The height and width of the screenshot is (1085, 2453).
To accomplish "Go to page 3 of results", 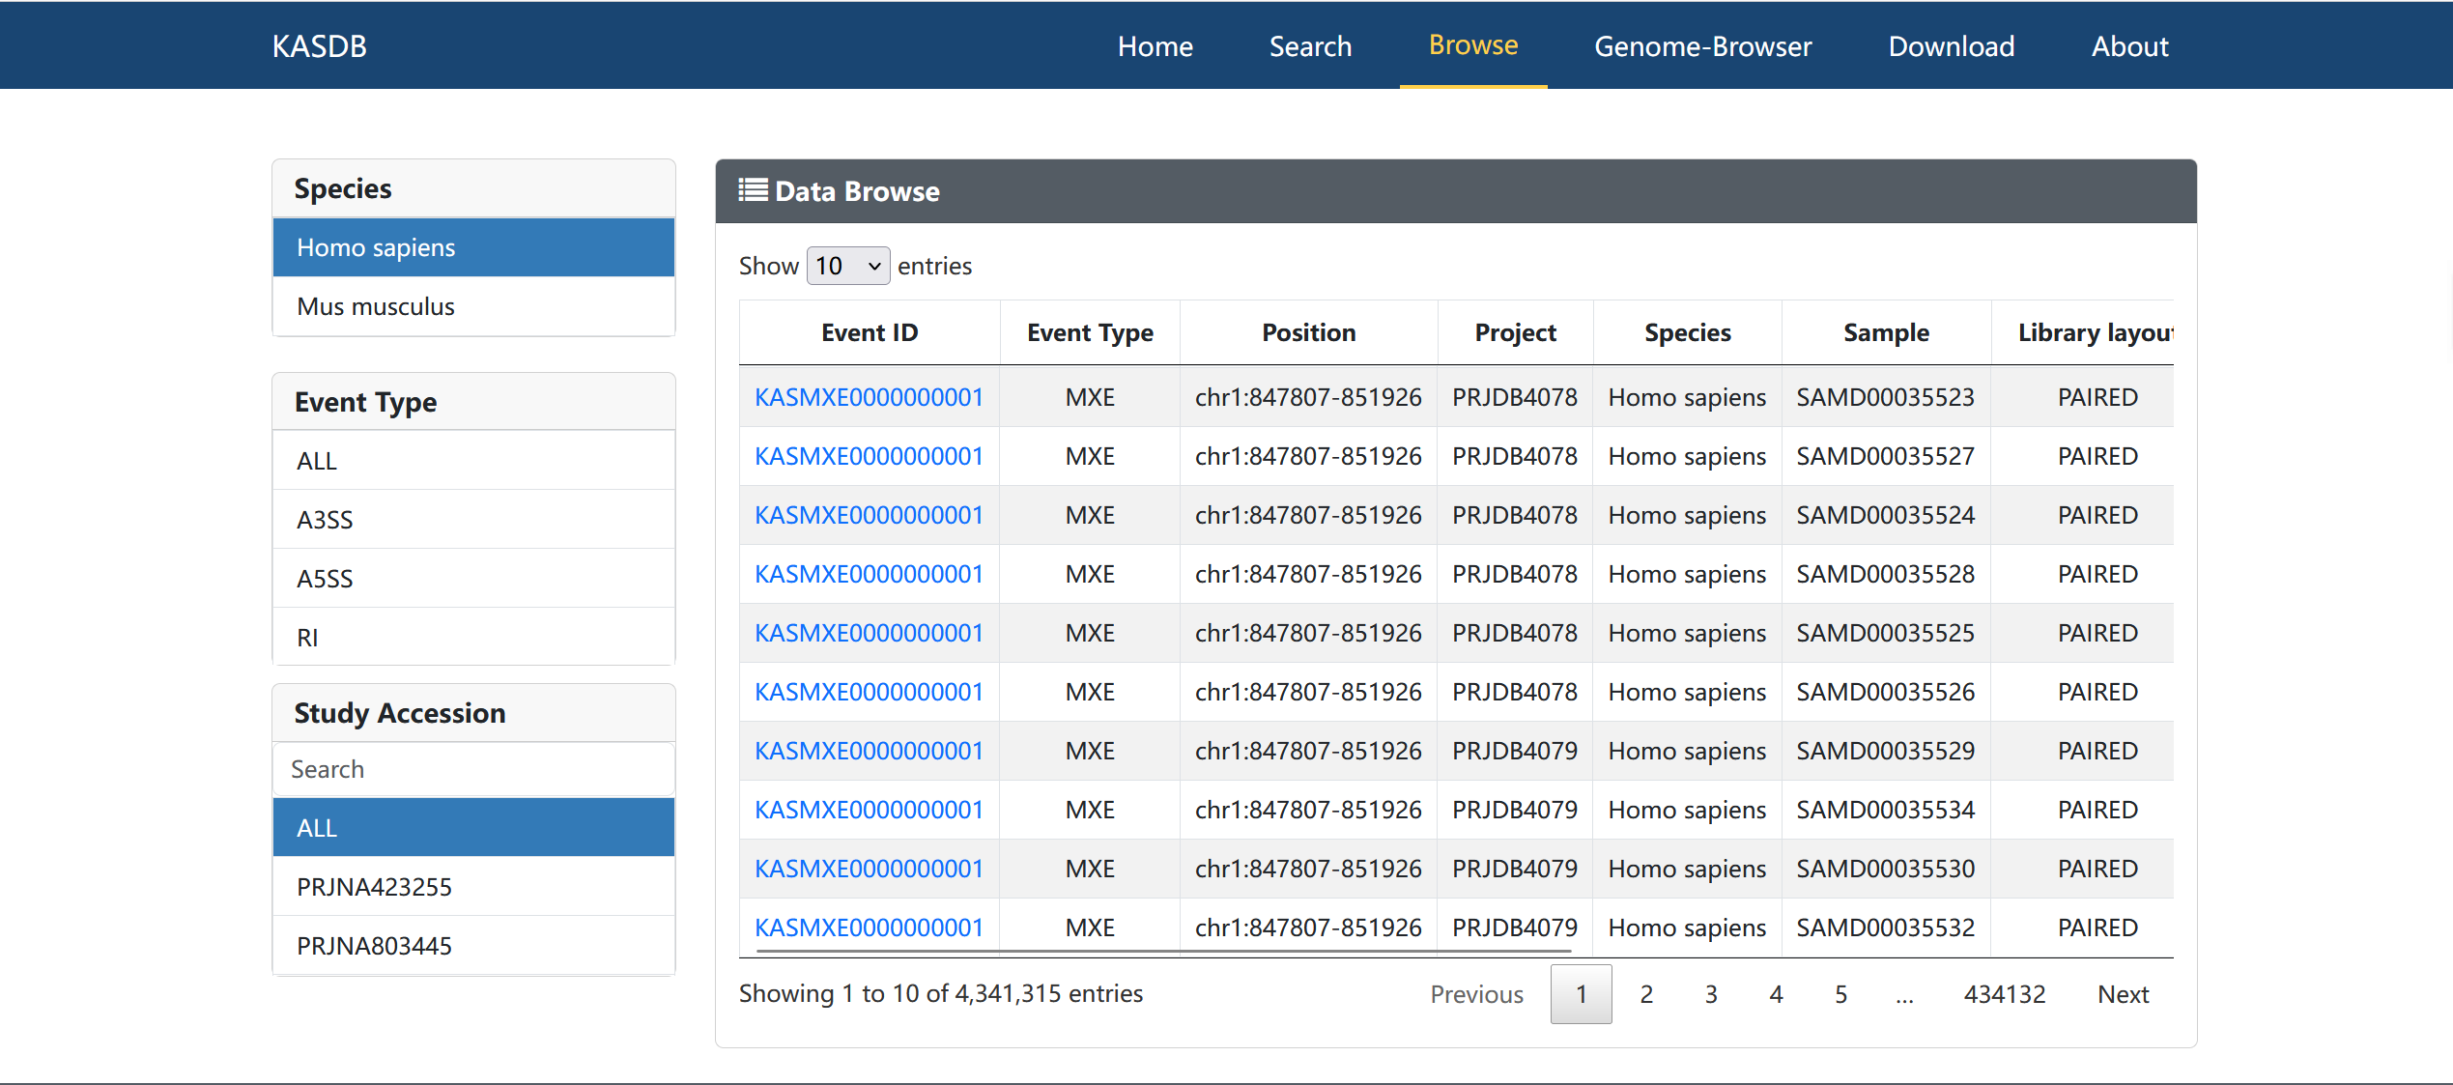I will click(x=1711, y=994).
